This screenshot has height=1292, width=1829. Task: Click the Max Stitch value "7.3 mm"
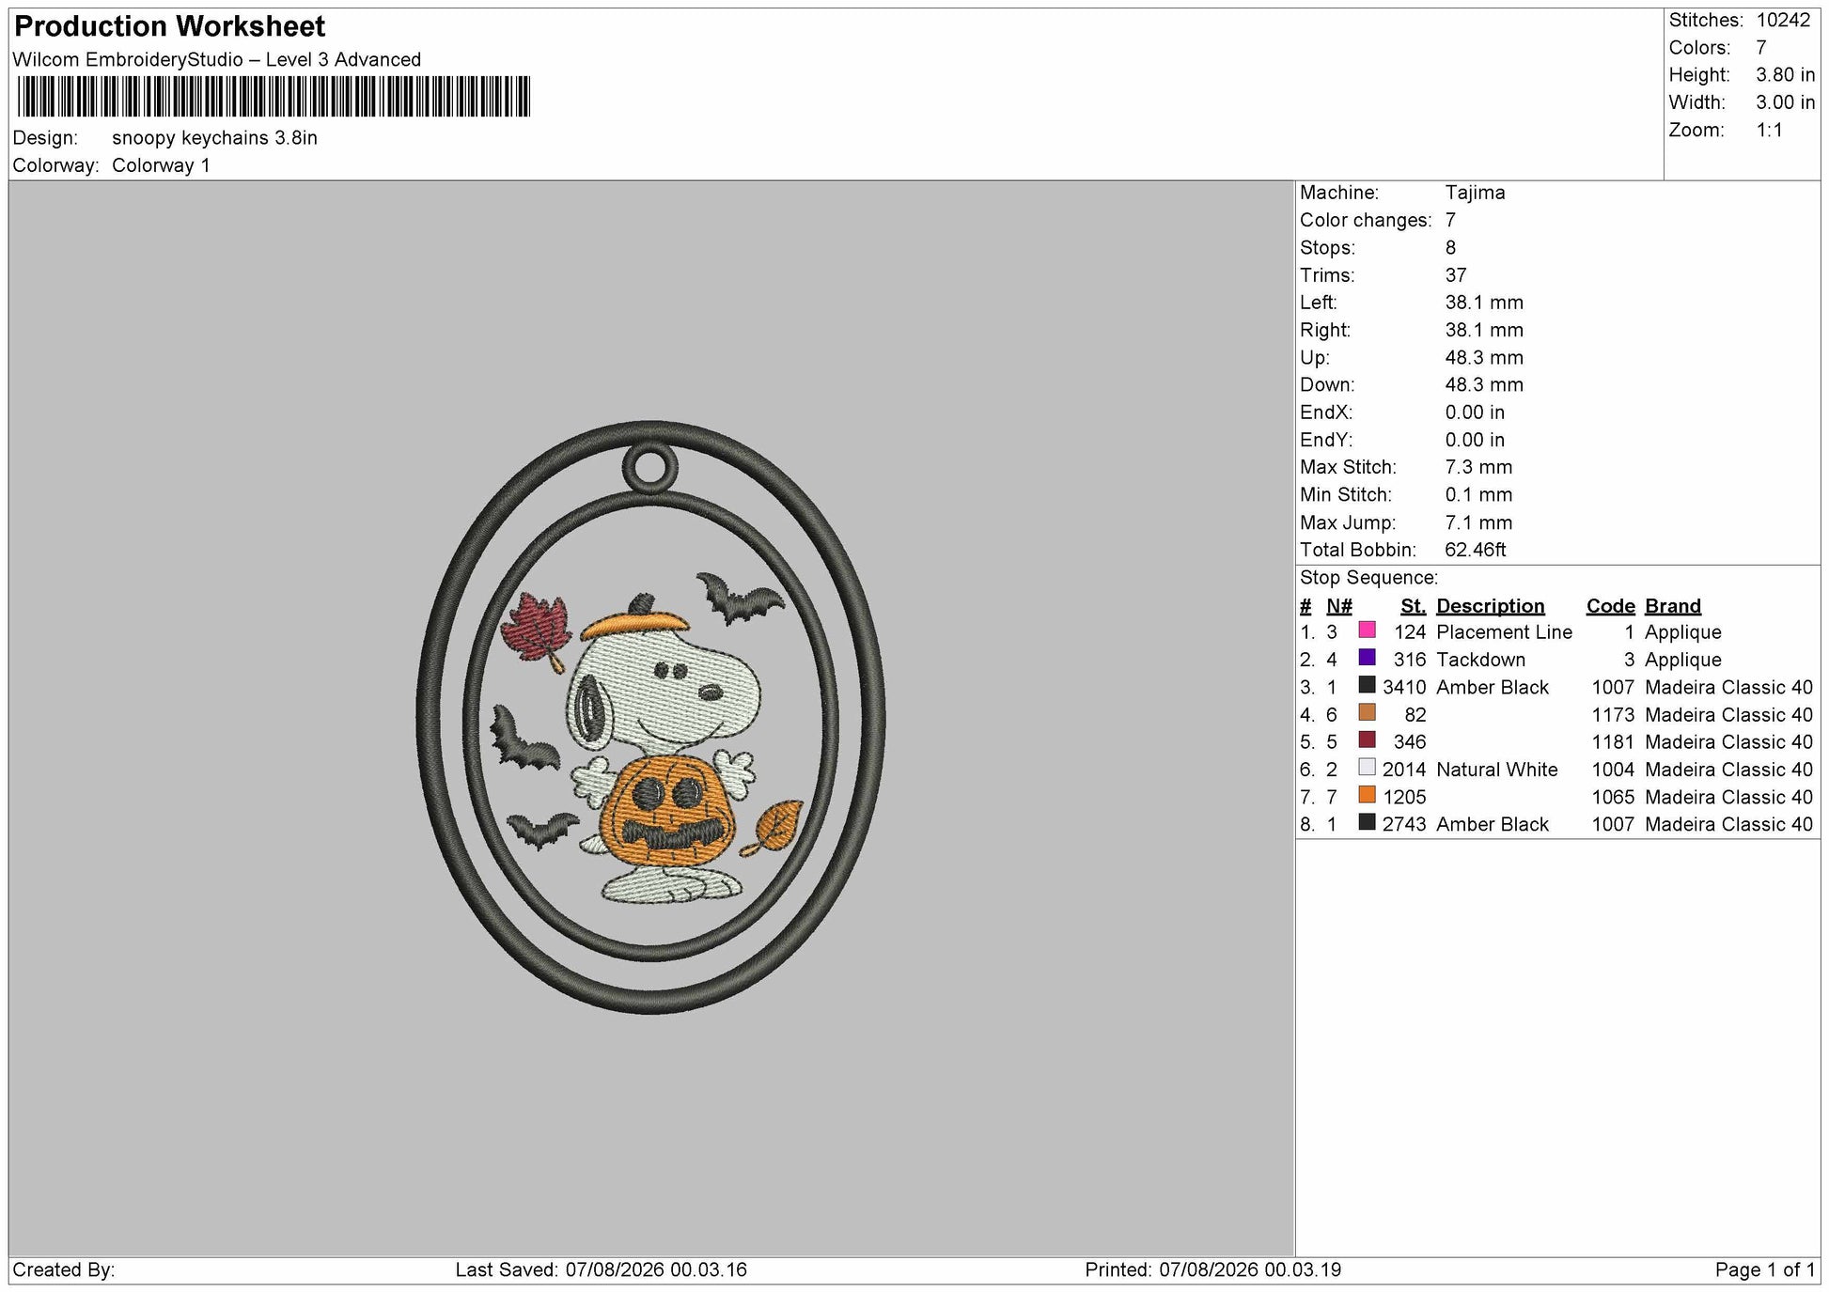[x=1478, y=467]
